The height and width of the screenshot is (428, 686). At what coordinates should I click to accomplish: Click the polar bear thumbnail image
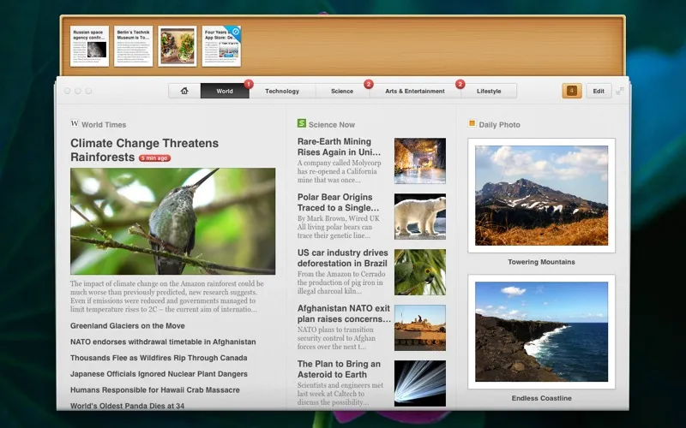coord(420,217)
